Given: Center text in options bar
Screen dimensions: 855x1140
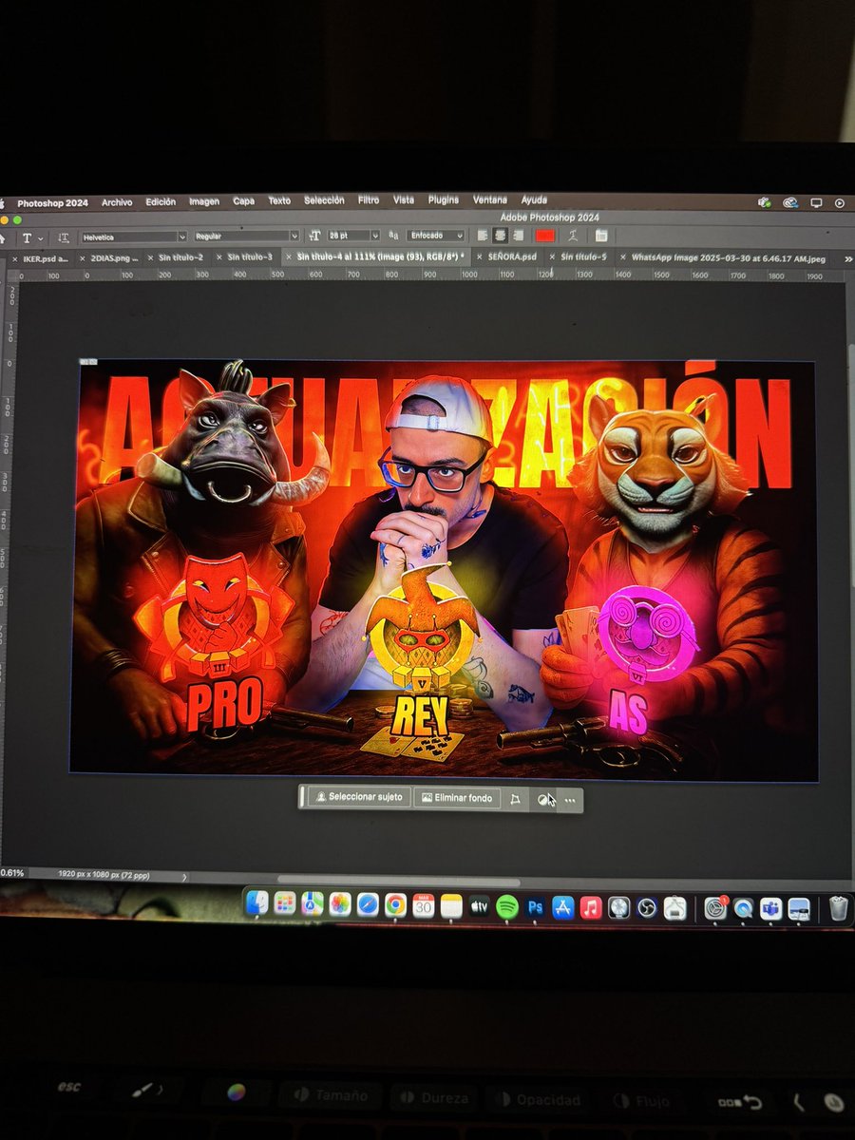Looking at the screenshot, I should [x=499, y=236].
